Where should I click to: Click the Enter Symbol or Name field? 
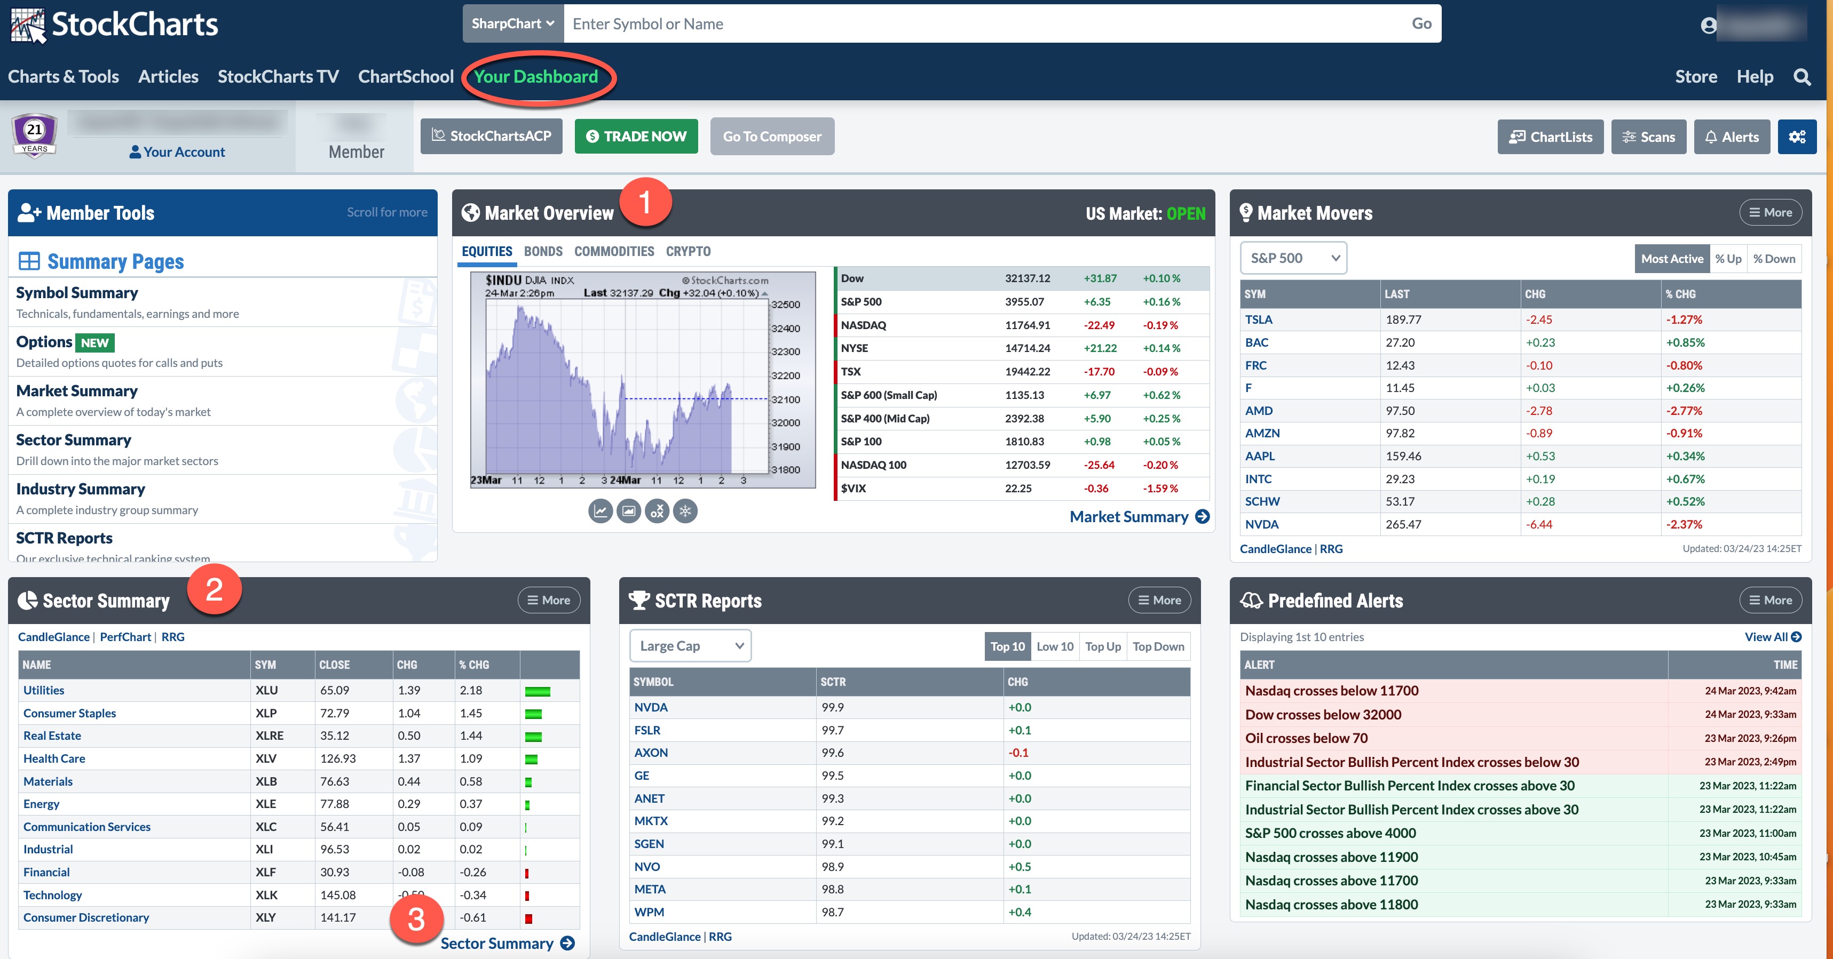point(982,23)
